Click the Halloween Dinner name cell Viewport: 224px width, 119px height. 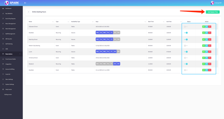coord(33,27)
